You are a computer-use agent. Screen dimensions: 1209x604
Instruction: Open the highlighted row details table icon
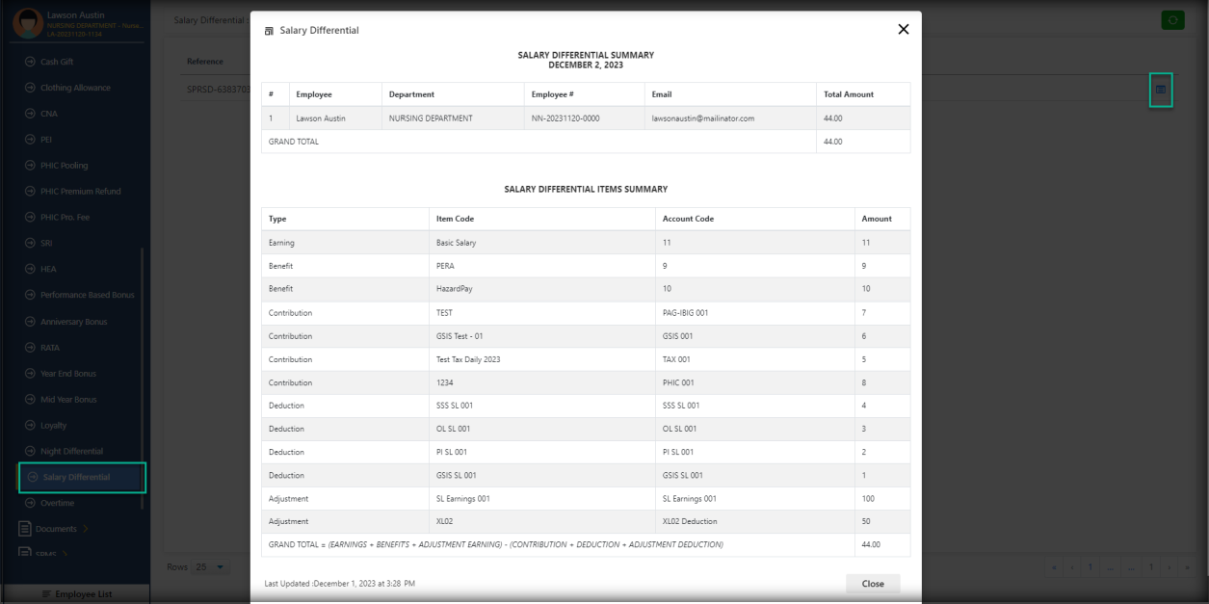(x=1161, y=90)
